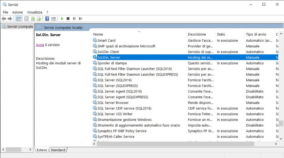Click 'Hosting dei m...' description of Sol.Din. Server
Image resolution: width=284 pixels, height=158 pixels.
coord(200,57)
